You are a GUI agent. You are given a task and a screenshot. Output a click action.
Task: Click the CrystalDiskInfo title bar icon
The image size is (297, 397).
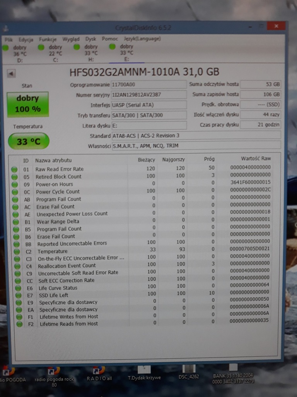pyautogui.click(x=5, y=28)
